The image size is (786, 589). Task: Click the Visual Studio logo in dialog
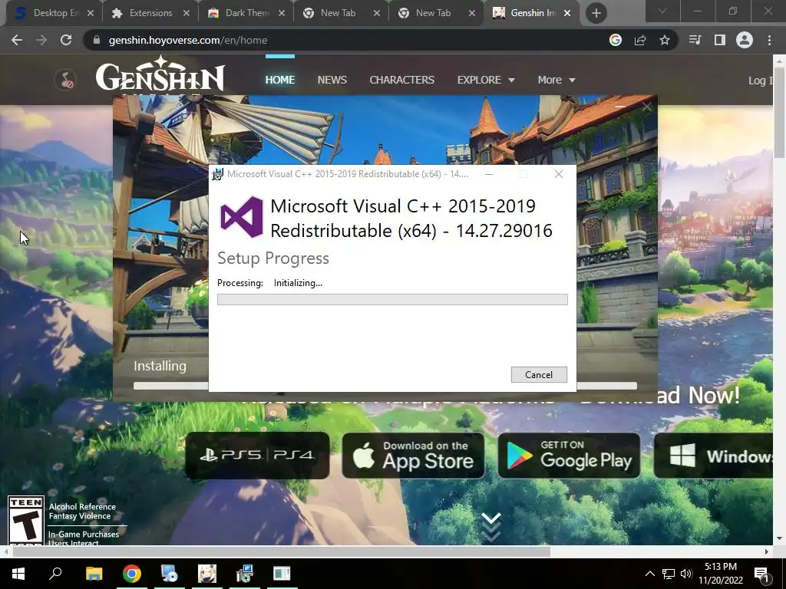click(242, 217)
